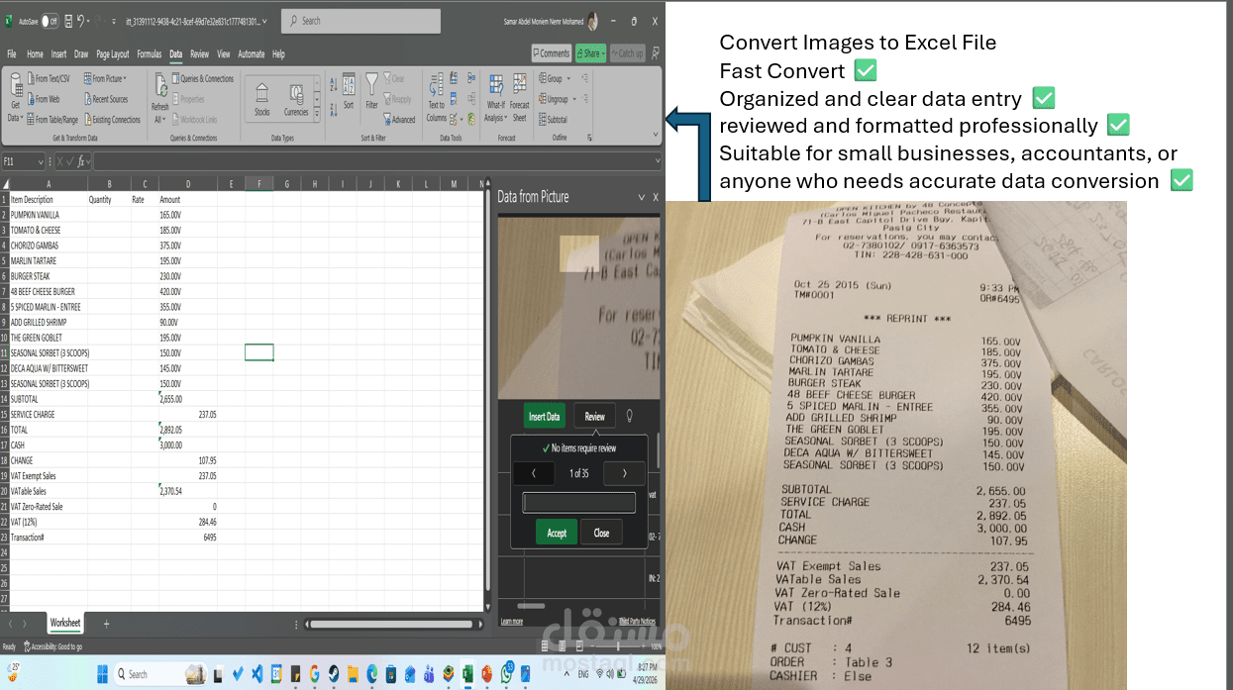Open Advanced filter options

tap(399, 120)
